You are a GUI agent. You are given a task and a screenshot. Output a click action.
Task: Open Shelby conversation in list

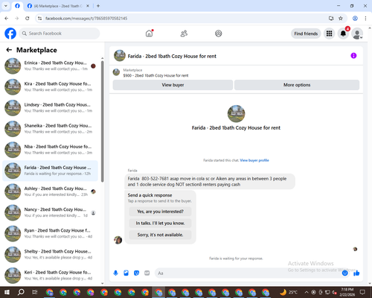(x=50, y=254)
